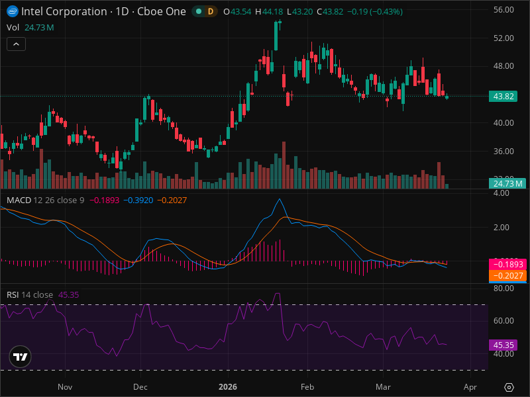Select the MACD 12 26 close 9 legend
This screenshot has width=530, height=397.
pos(45,200)
